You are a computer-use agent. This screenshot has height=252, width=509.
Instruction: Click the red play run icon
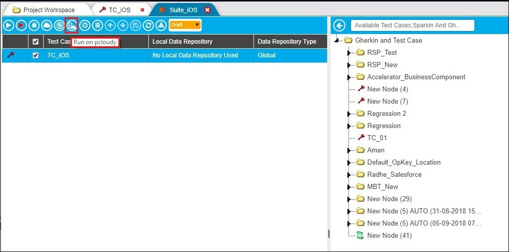point(21,25)
